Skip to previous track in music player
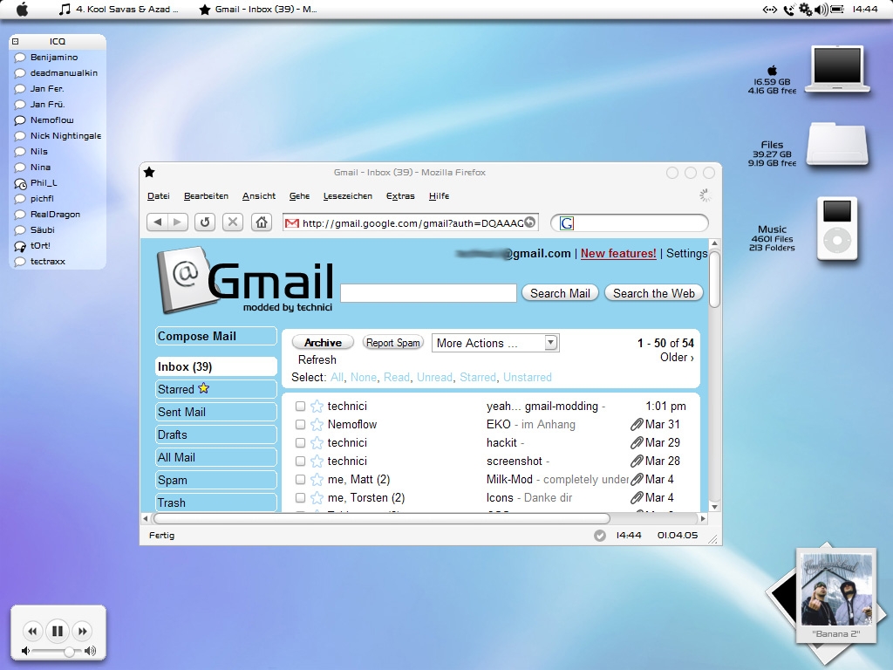The height and width of the screenshot is (670, 893). tap(32, 631)
